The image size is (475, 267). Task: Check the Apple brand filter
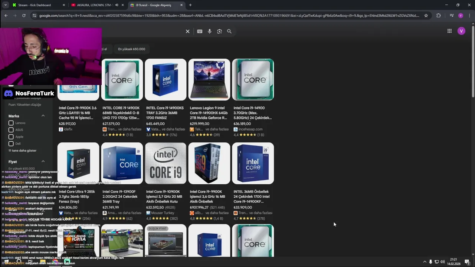tap(11, 137)
